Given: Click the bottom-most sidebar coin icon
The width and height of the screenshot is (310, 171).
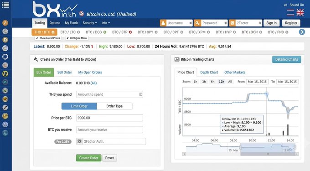Looking at the screenshot, I should [5, 133].
